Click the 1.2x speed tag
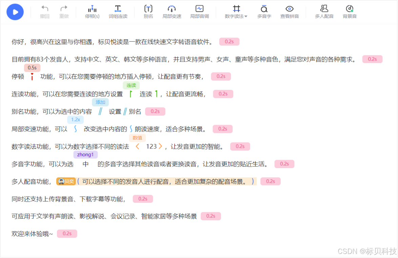Screen dimensions: 398x258 (x=75, y=120)
